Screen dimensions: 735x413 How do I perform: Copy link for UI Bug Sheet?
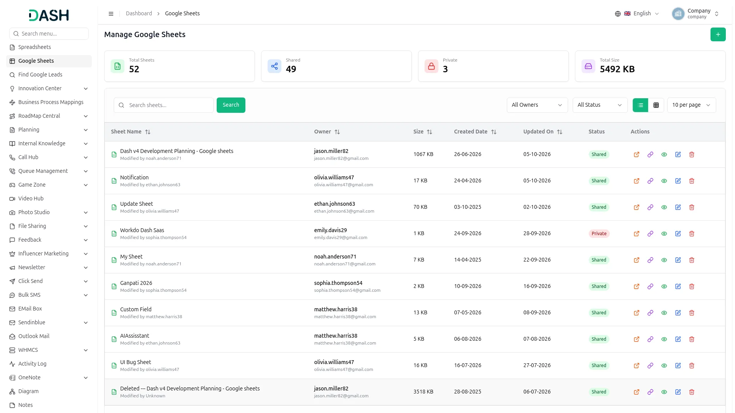coord(650,366)
